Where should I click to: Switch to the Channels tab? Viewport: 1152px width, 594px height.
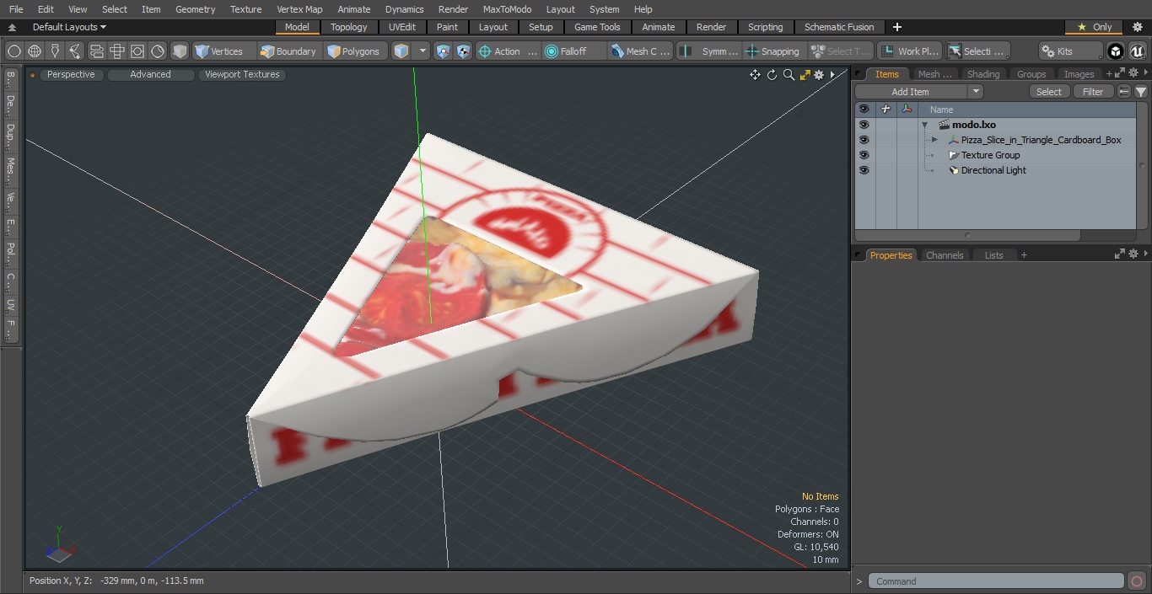click(945, 255)
